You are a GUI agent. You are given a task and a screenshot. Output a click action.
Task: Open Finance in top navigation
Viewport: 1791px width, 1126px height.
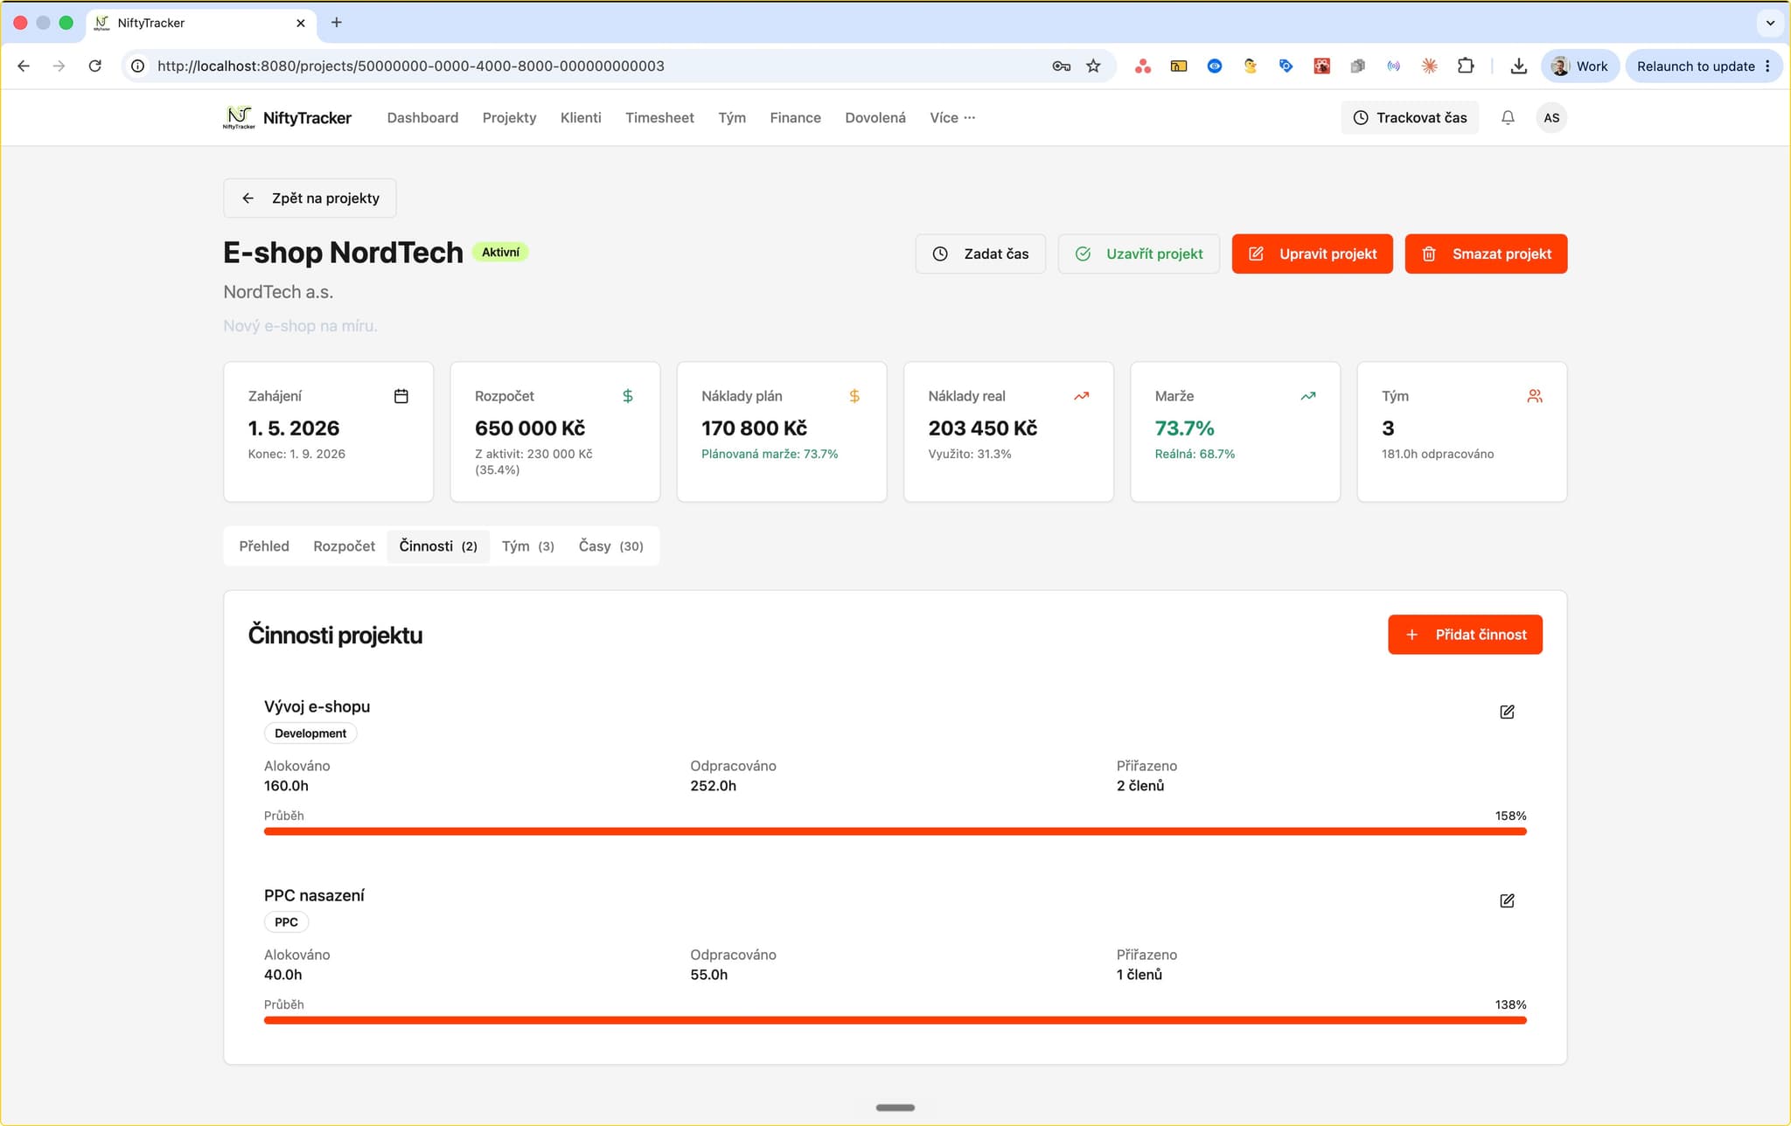coord(795,117)
